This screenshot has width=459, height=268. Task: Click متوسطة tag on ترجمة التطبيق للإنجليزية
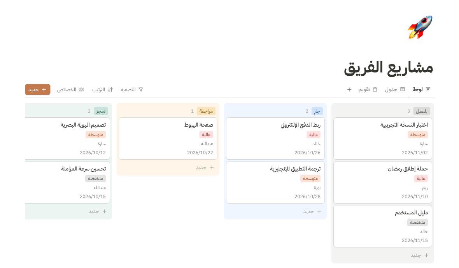310,178
